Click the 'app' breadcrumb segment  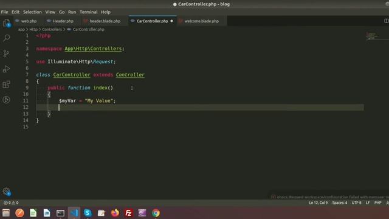21,29
